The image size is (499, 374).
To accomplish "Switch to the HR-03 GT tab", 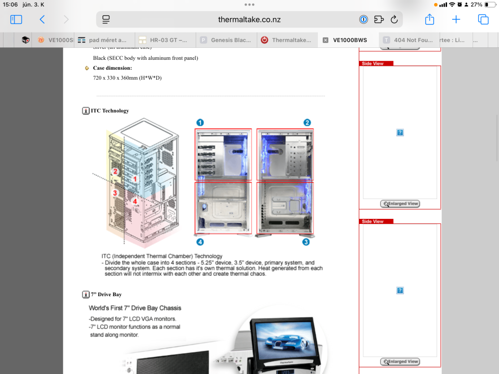I will (164, 40).
